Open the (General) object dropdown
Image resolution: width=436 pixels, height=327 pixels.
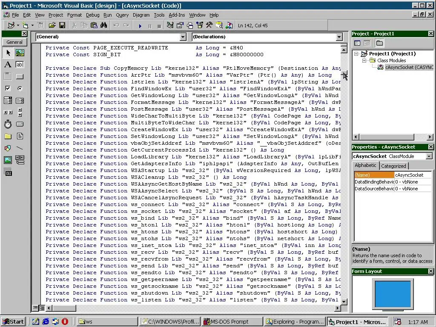click(x=183, y=37)
